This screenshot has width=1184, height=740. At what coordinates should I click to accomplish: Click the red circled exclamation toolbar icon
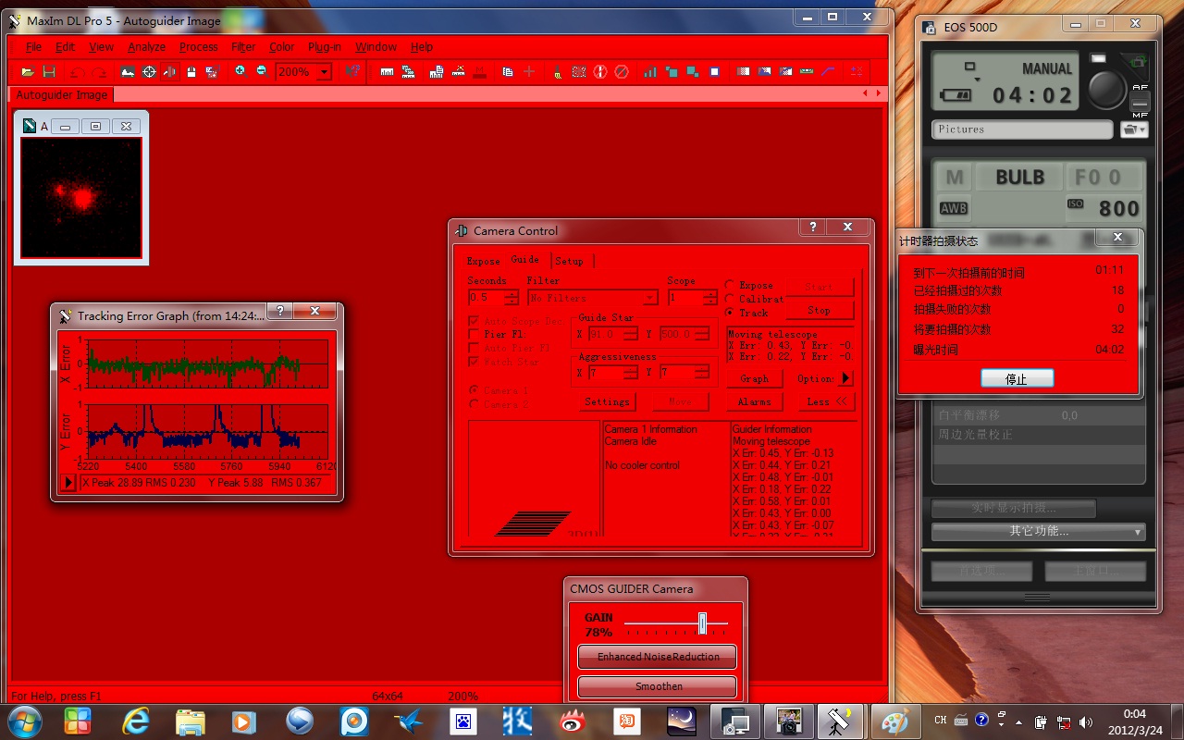(x=600, y=71)
